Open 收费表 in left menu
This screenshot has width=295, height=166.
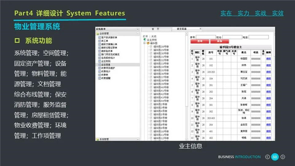(105, 75)
